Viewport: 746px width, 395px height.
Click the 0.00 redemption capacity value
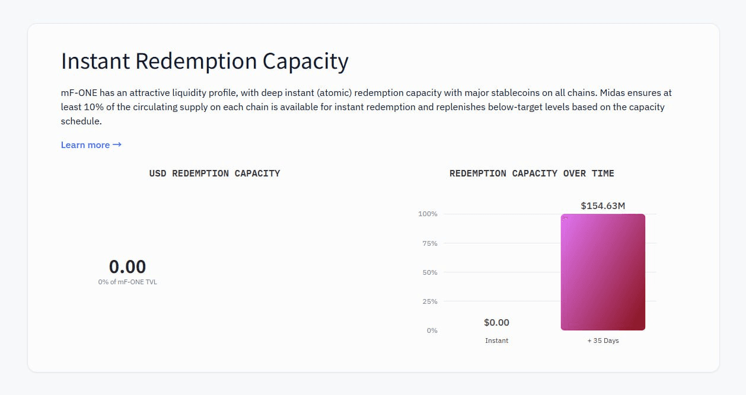127,266
